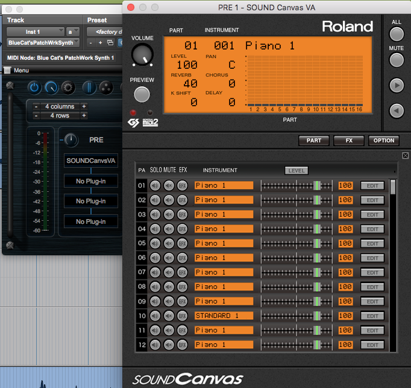Click the part 02 level value 100
This screenshot has height=388, width=411.
pos(345,200)
